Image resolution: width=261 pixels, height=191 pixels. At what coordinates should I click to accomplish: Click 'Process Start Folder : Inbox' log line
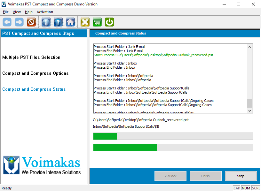(115, 63)
